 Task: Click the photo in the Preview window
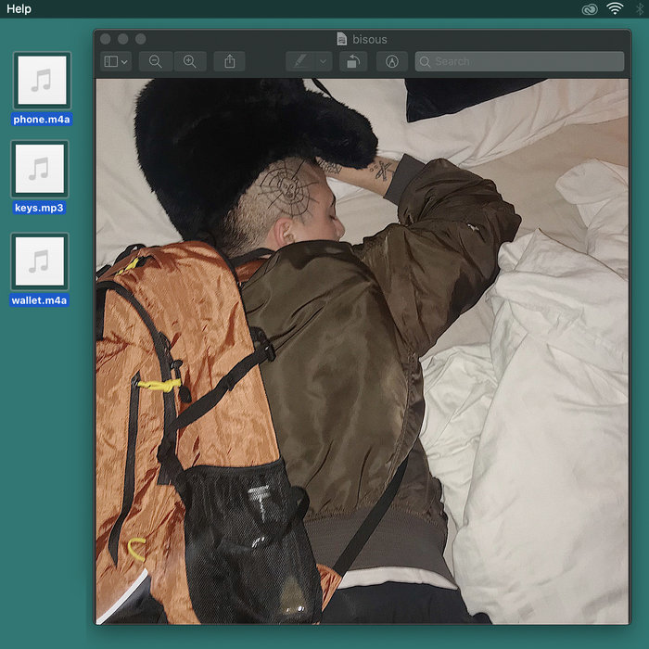362,352
